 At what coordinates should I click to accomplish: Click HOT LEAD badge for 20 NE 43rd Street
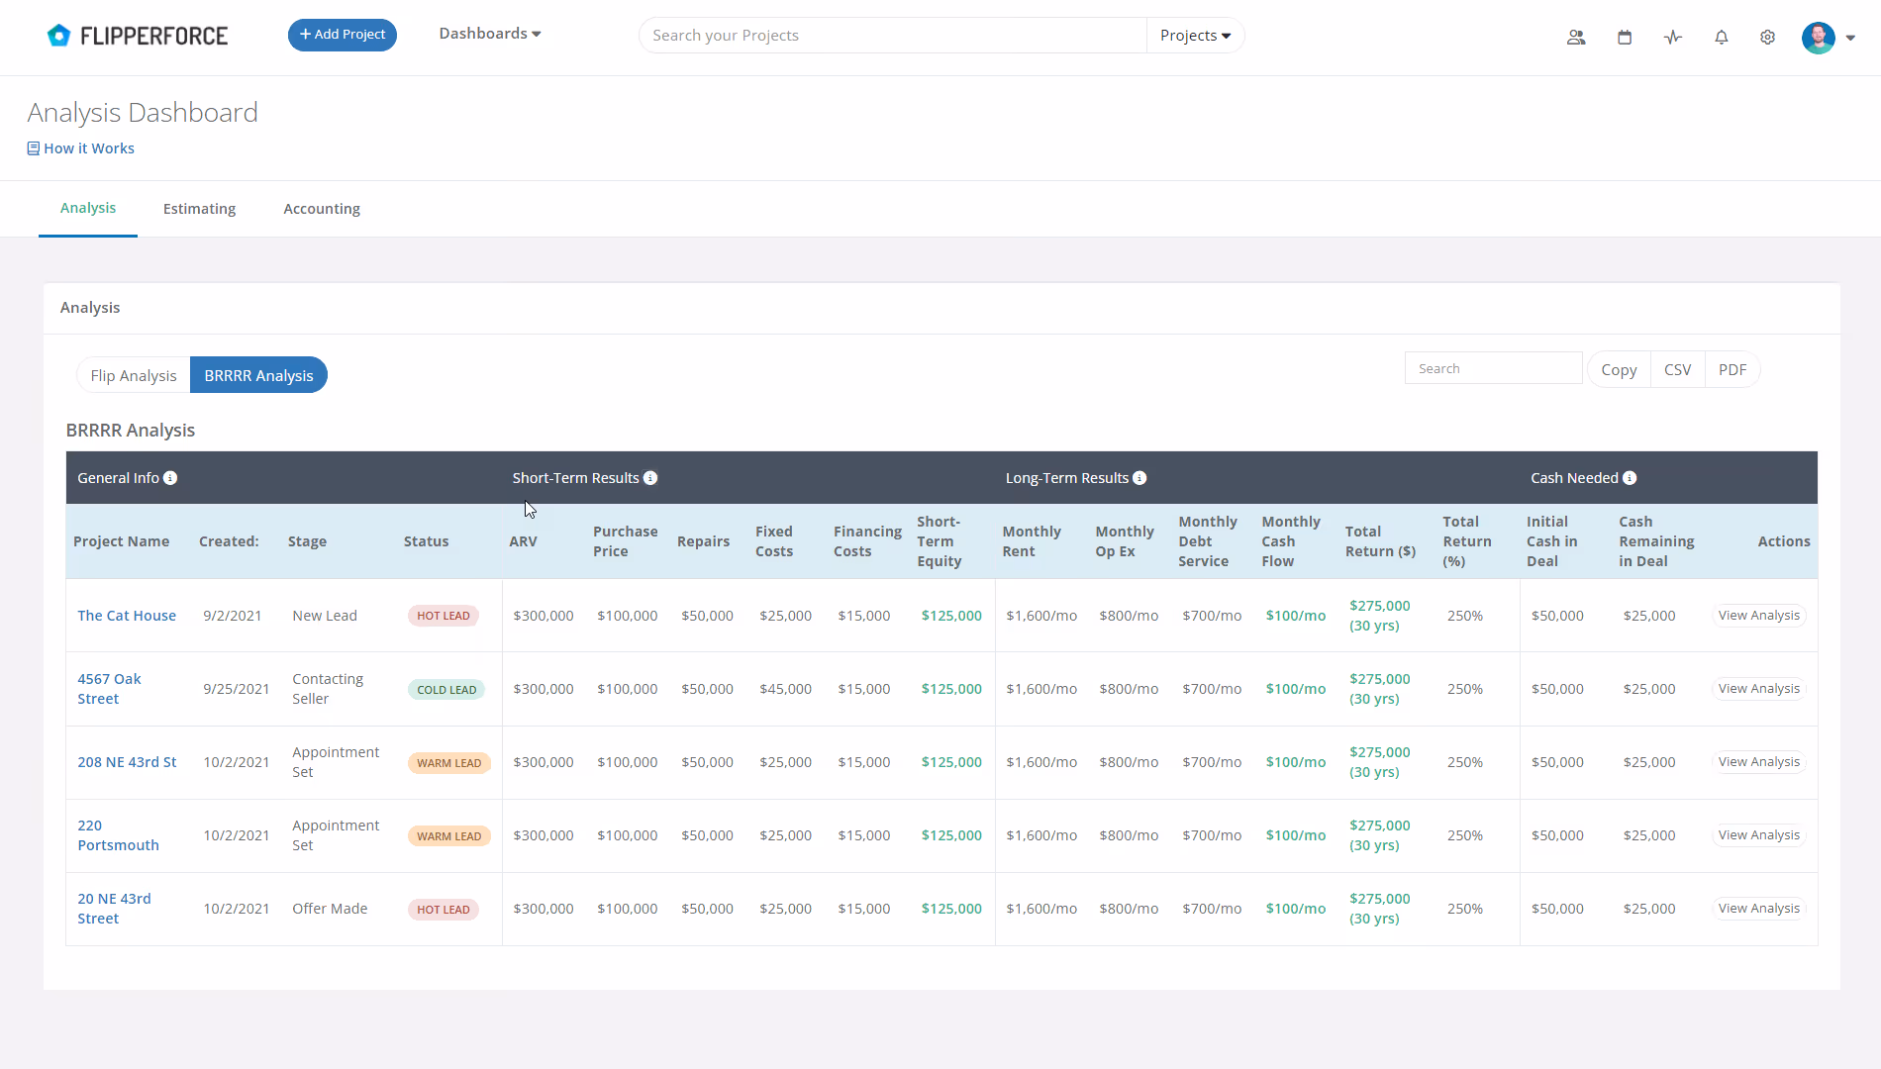coord(444,910)
